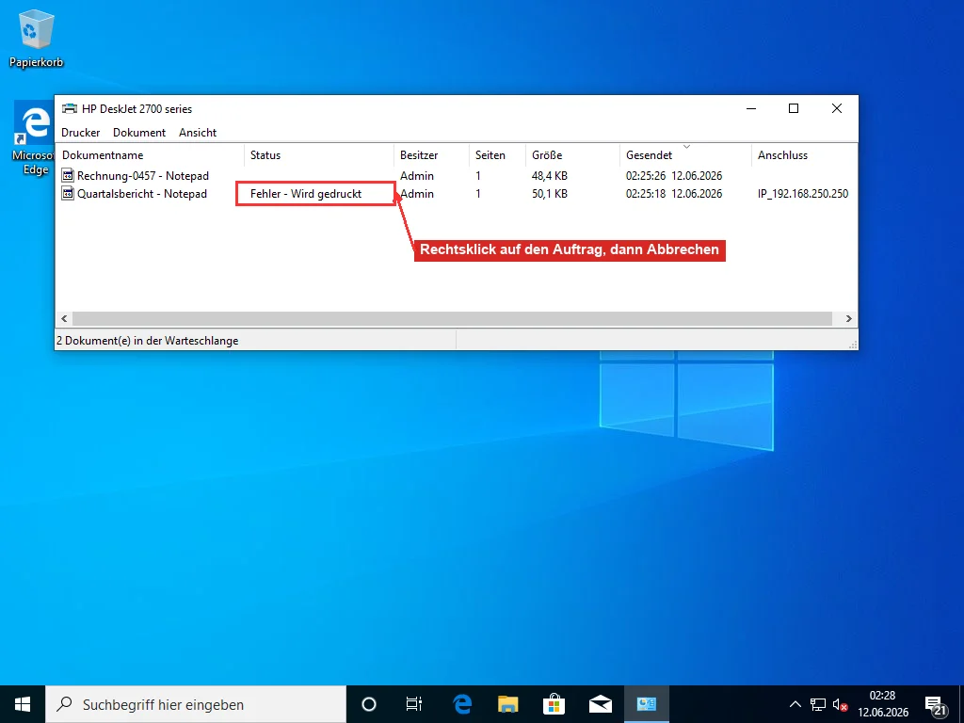Open the Mail app from the taskbar

pyautogui.click(x=600, y=704)
